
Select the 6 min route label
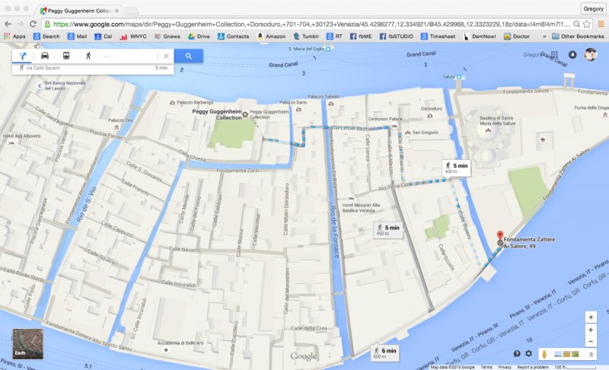[x=385, y=352]
